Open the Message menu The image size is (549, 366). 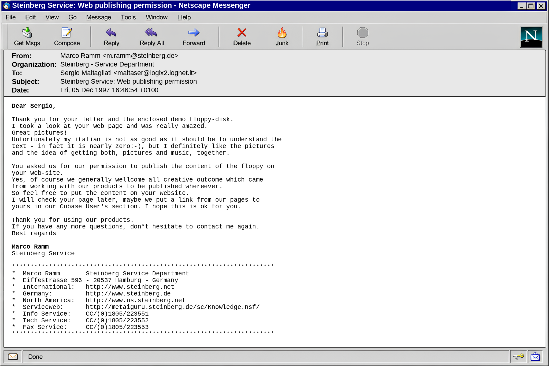(98, 17)
